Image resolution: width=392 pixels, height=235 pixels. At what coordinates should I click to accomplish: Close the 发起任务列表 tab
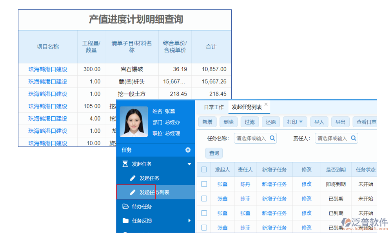coord(266,105)
